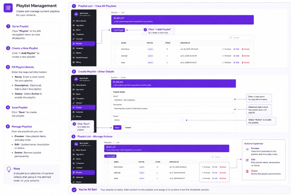Click + Add Playlist button in View All Playlists

[118, 30]
